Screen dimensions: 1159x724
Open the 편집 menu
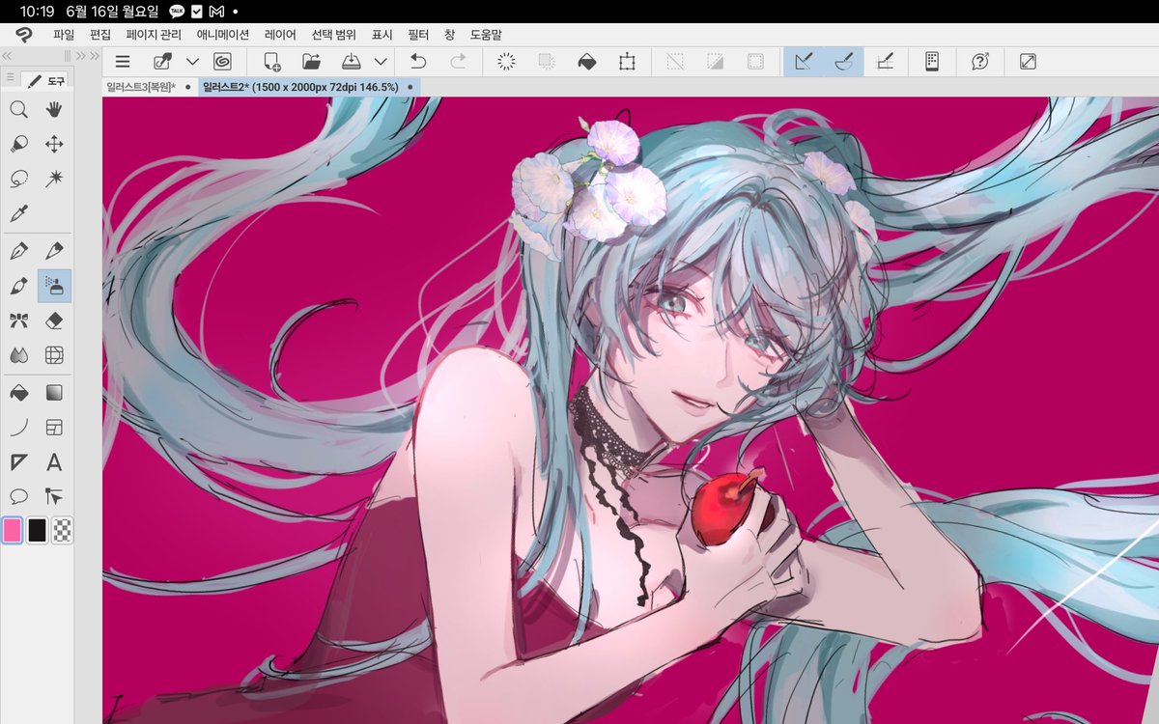pos(100,34)
